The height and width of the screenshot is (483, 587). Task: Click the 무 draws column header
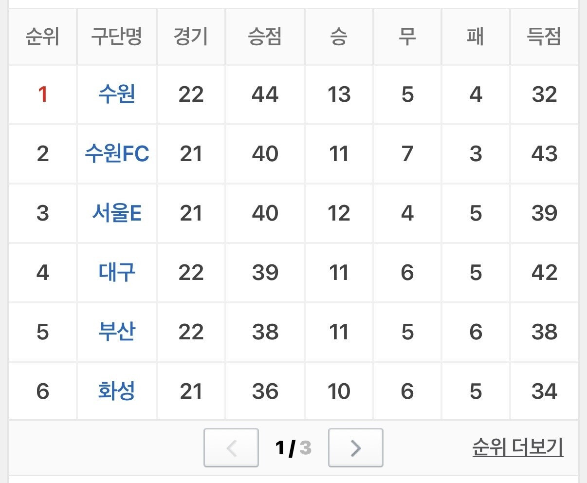[x=407, y=37]
